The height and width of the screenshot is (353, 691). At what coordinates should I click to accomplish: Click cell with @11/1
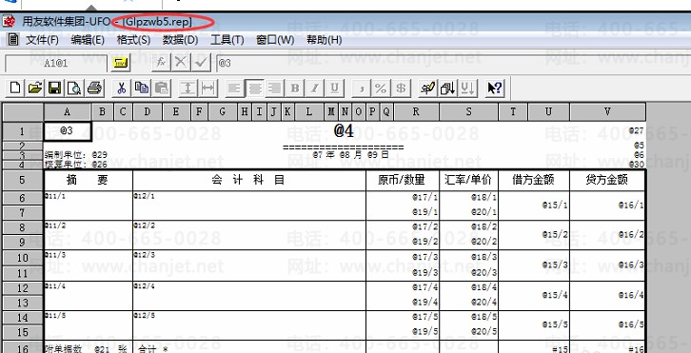[x=89, y=206]
